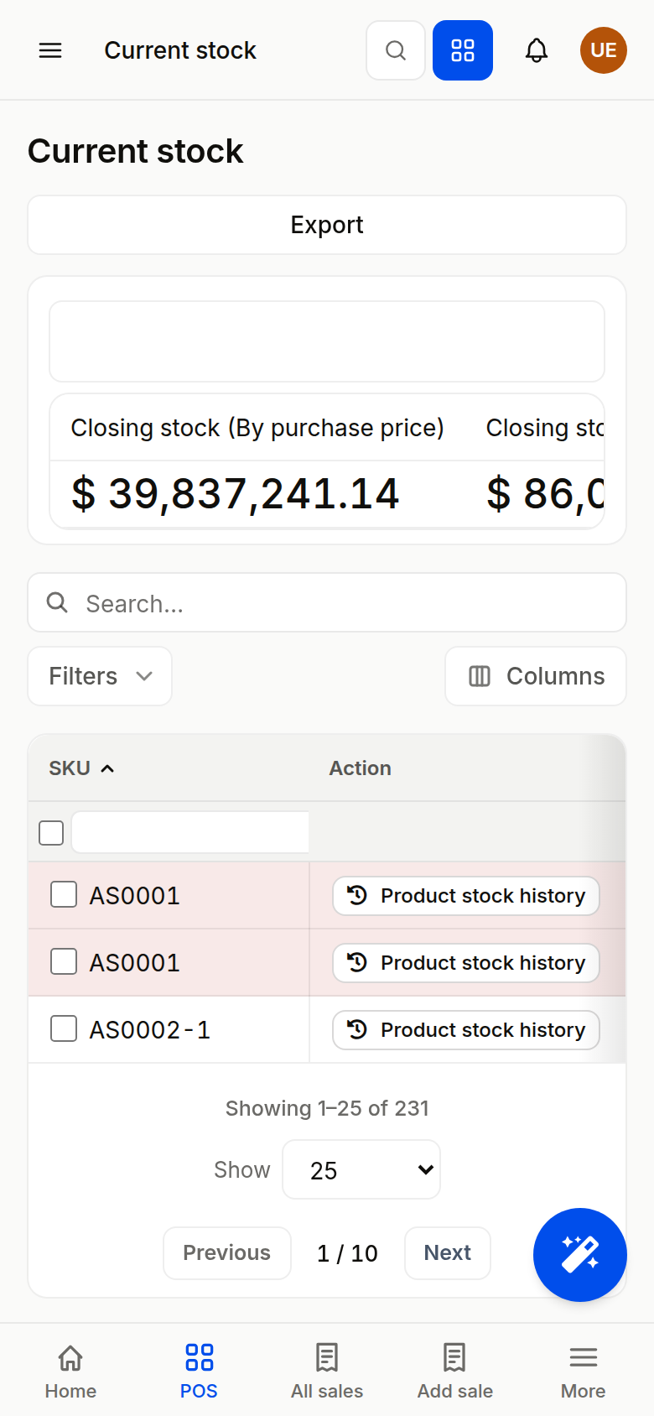Image resolution: width=654 pixels, height=1416 pixels.
Task: Open Add sale in bottom navigation
Action: click(455, 1371)
